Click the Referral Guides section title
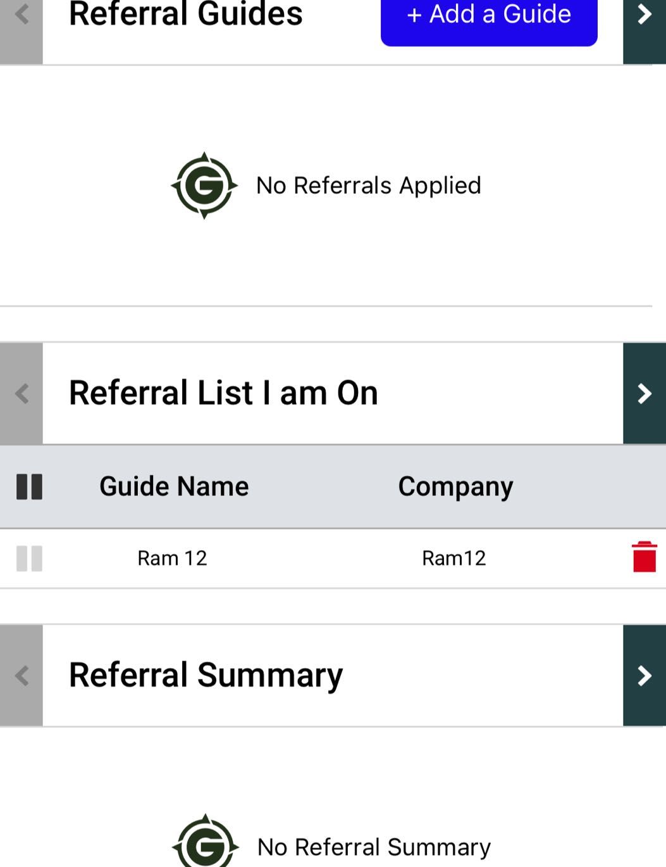The height and width of the screenshot is (867, 666). 185,14
